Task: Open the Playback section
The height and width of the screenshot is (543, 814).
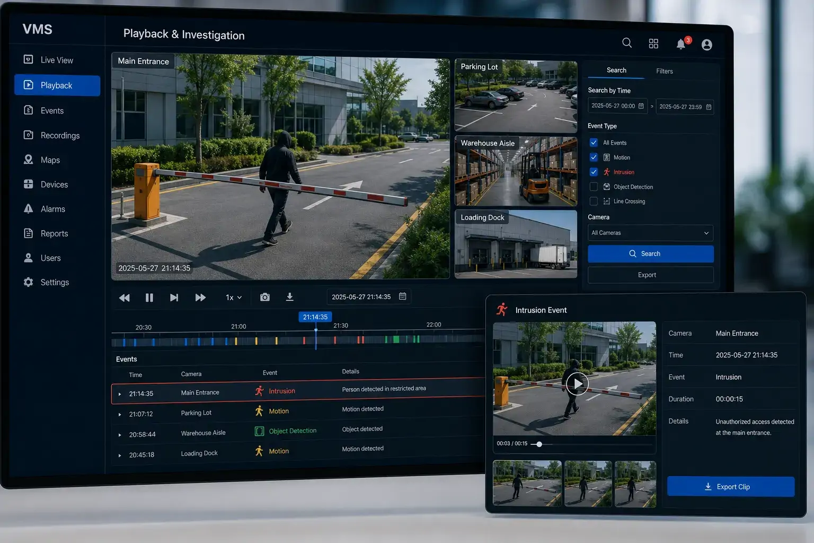Action: [57, 85]
